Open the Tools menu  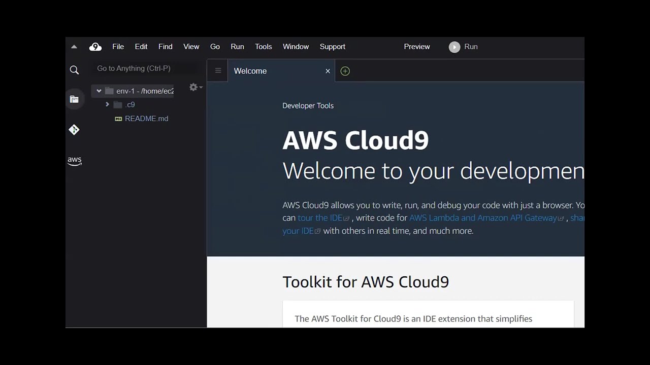click(x=264, y=47)
